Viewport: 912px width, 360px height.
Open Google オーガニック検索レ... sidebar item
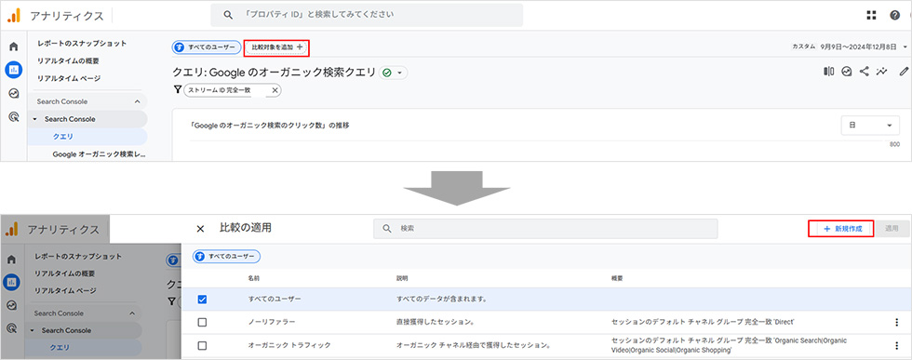99,154
